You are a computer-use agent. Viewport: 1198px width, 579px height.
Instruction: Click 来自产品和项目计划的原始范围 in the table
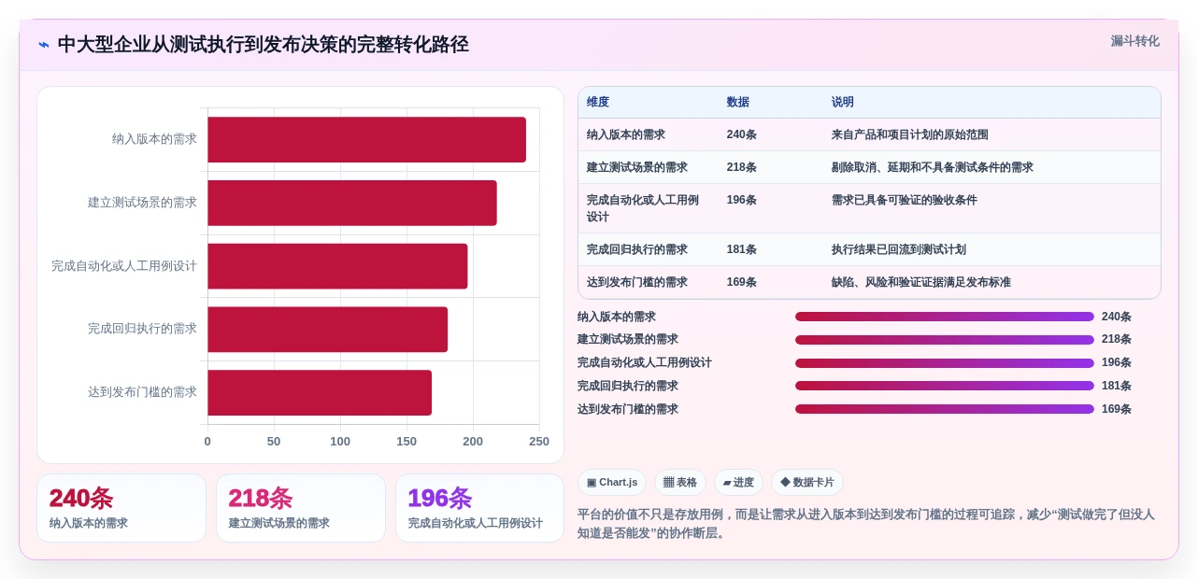pos(909,134)
